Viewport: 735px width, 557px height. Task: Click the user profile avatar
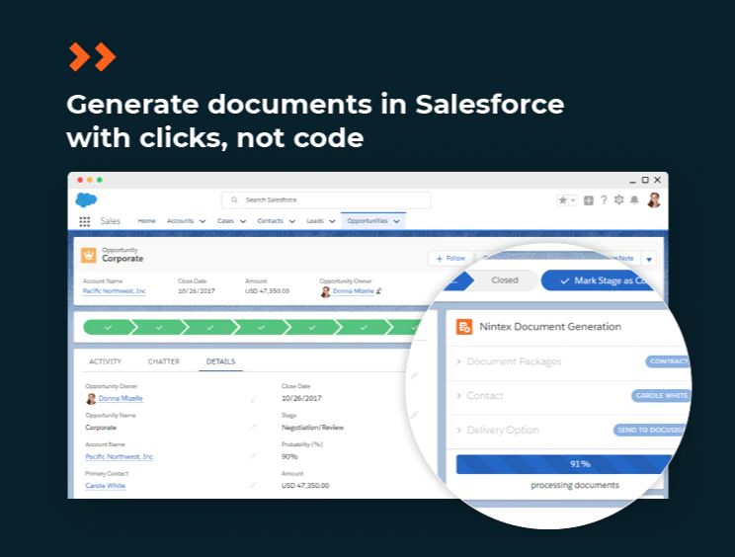click(x=654, y=200)
